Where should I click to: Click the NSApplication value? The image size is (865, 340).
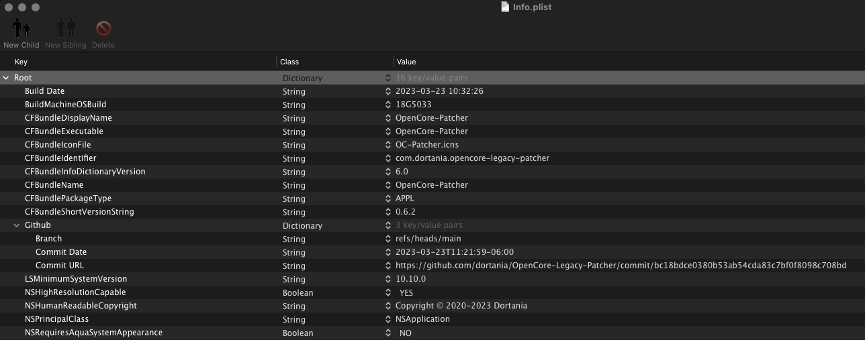422,319
